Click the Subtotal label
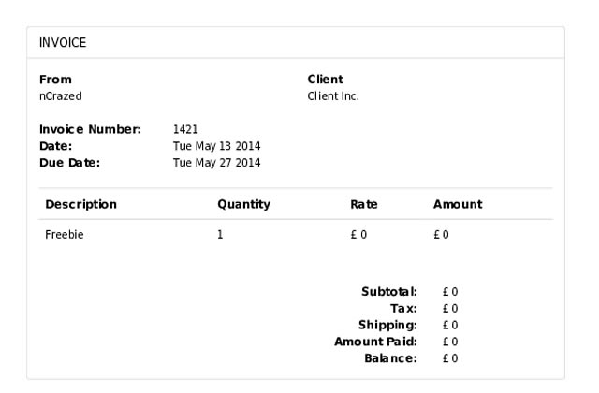 pos(388,292)
